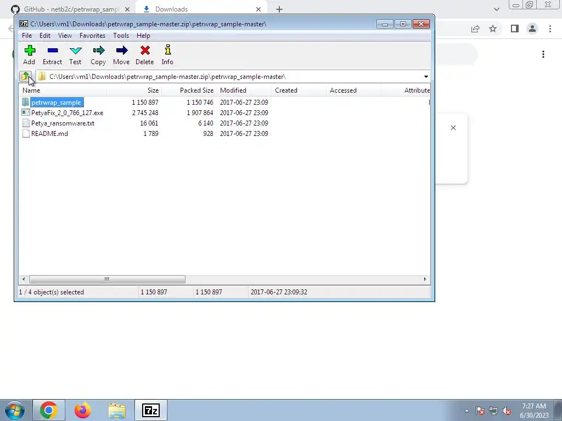Close the GitHub petrwrap_sample tab
The width and height of the screenshot is (562, 421).
tap(127, 9)
